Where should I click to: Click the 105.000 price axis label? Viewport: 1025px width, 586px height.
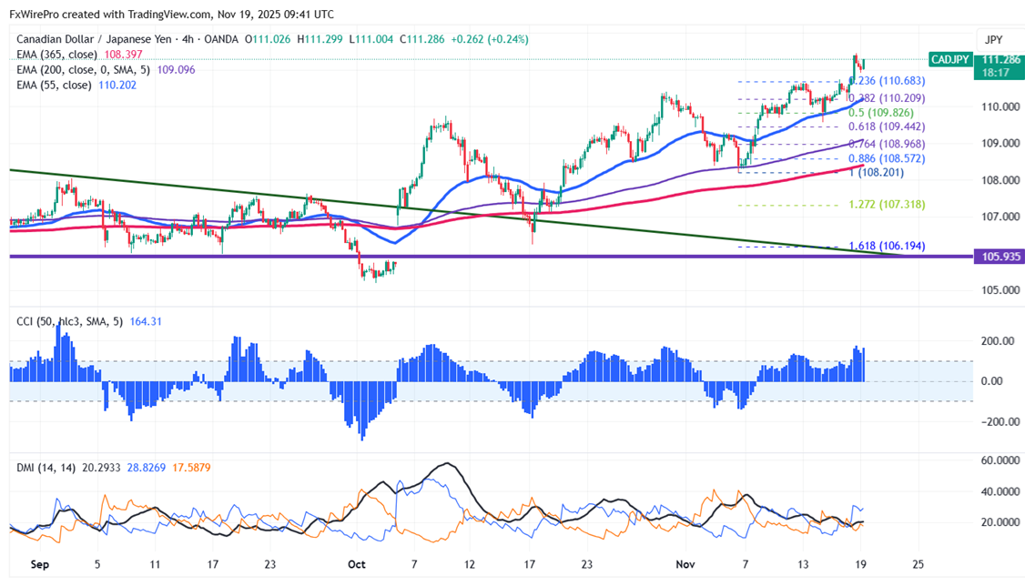[x=1000, y=290]
